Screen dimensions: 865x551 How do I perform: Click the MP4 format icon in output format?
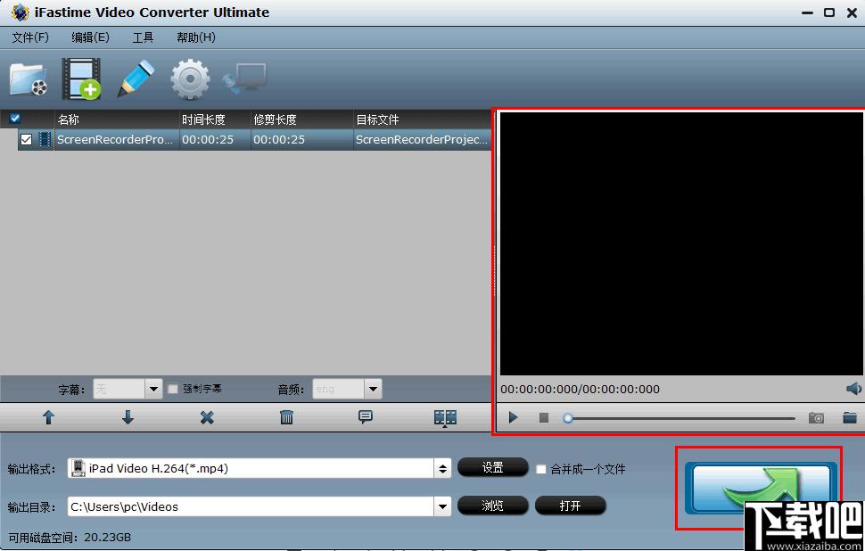(x=78, y=468)
